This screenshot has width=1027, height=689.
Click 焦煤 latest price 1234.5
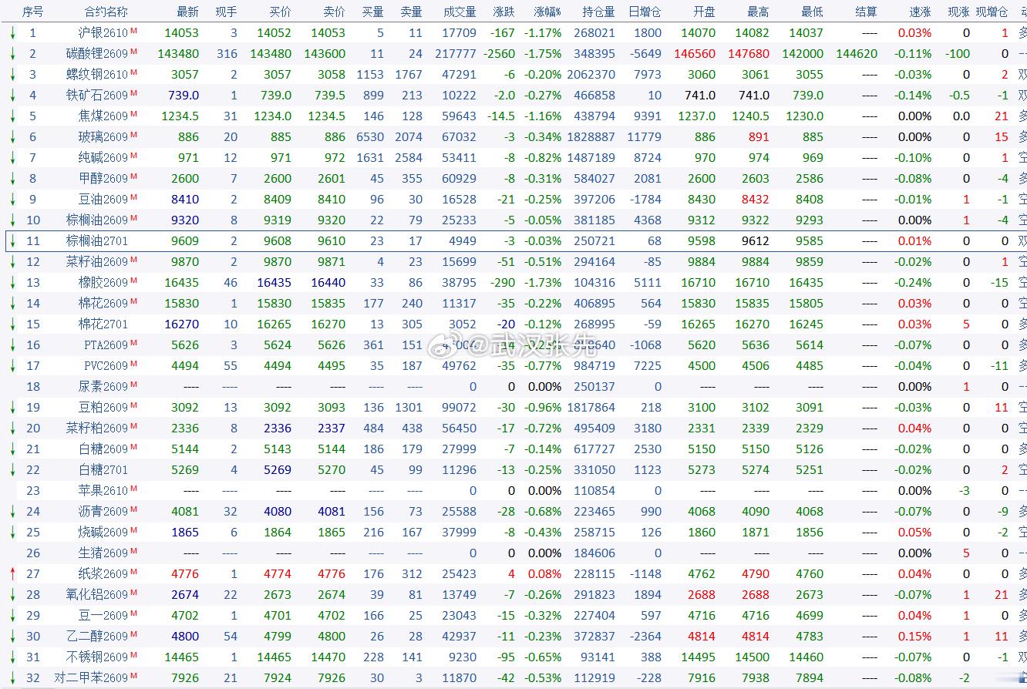(180, 116)
